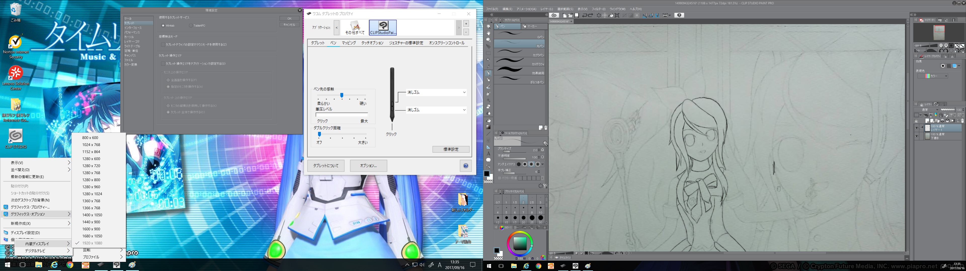
Task: Open CLIP STUDIO launcher icon in command bar
Action: click(554, 15)
